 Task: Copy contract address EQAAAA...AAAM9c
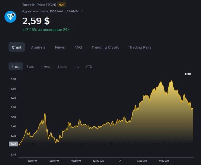tap(64, 11)
